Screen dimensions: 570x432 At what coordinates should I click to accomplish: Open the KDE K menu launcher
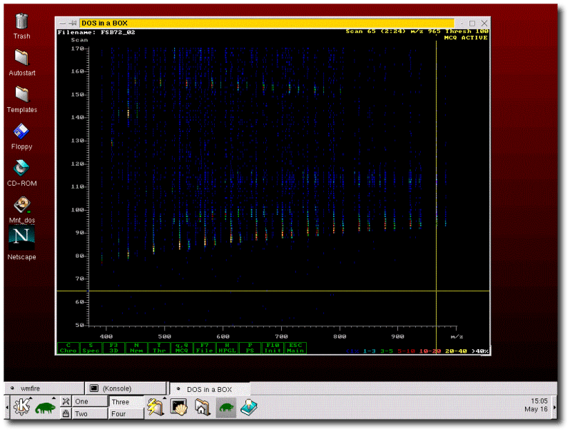pyautogui.click(x=20, y=408)
